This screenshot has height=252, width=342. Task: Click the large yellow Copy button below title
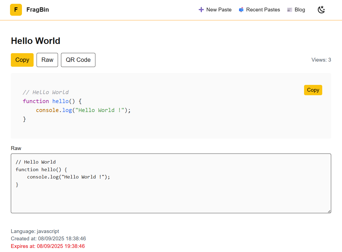click(x=22, y=60)
